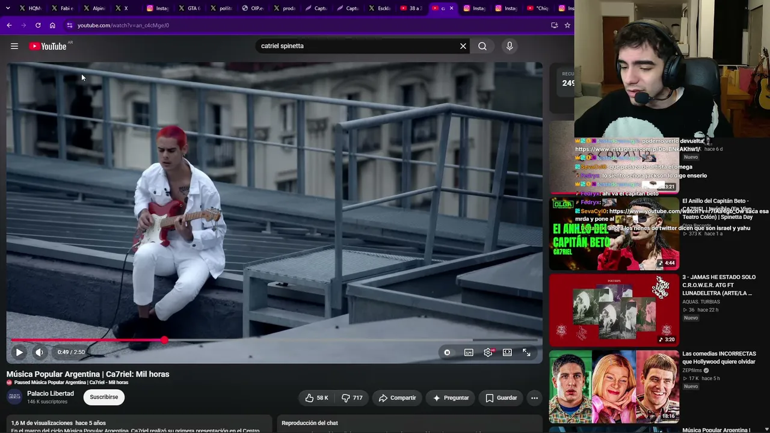Open the player settings gear
This screenshot has width=770, height=433.
[x=488, y=352]
